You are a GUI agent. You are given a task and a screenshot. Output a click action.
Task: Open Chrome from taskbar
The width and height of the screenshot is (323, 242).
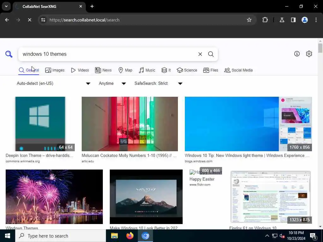145,236
